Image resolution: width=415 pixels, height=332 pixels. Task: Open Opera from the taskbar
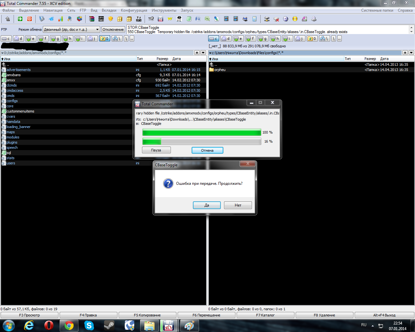49,326
